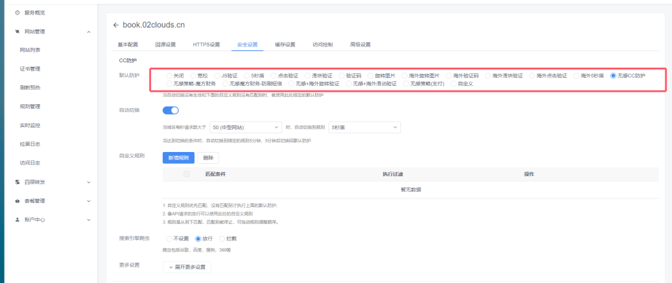Toggle the 自动切换 switch off
The width and height of the screenshot is (672, 283).
click(171, 110)
